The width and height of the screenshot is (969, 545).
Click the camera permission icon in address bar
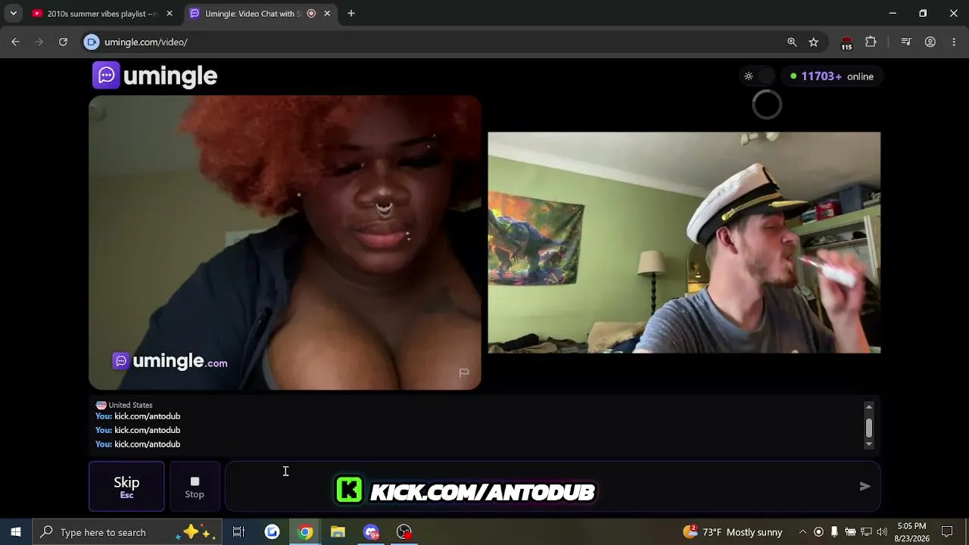pyautogui.click(x=92, y=42)
